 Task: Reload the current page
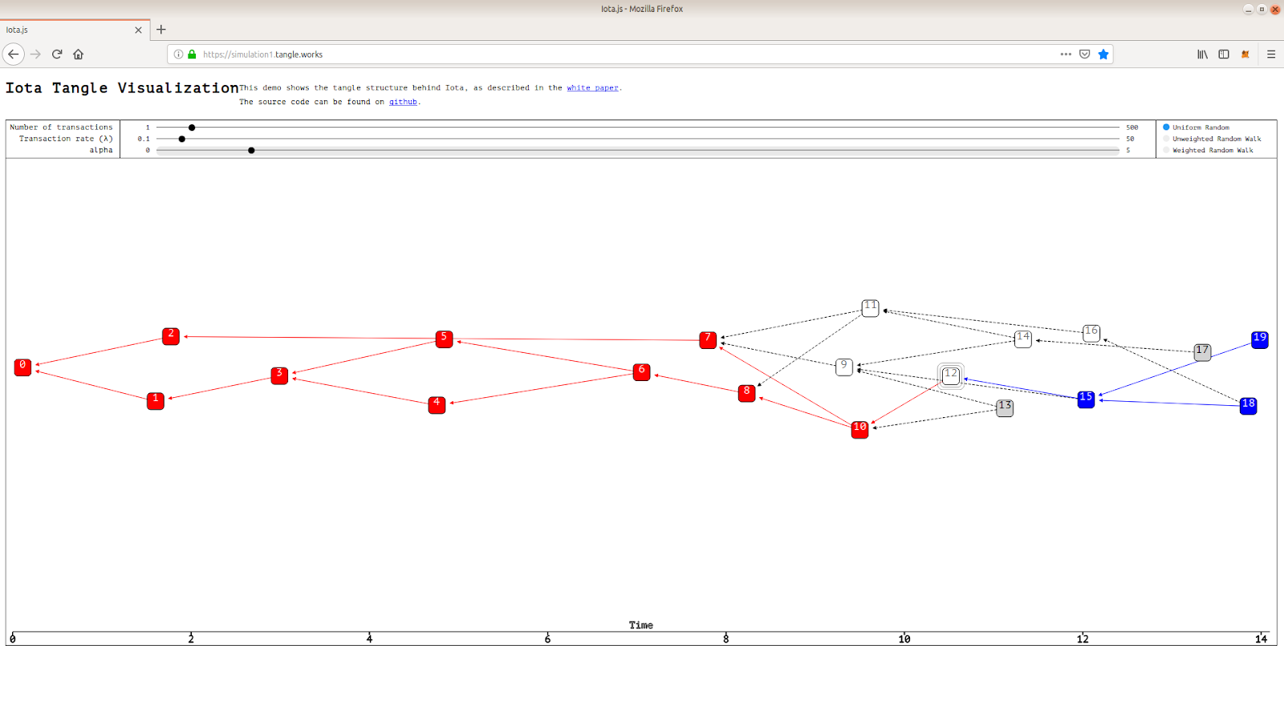coord(57,54)
